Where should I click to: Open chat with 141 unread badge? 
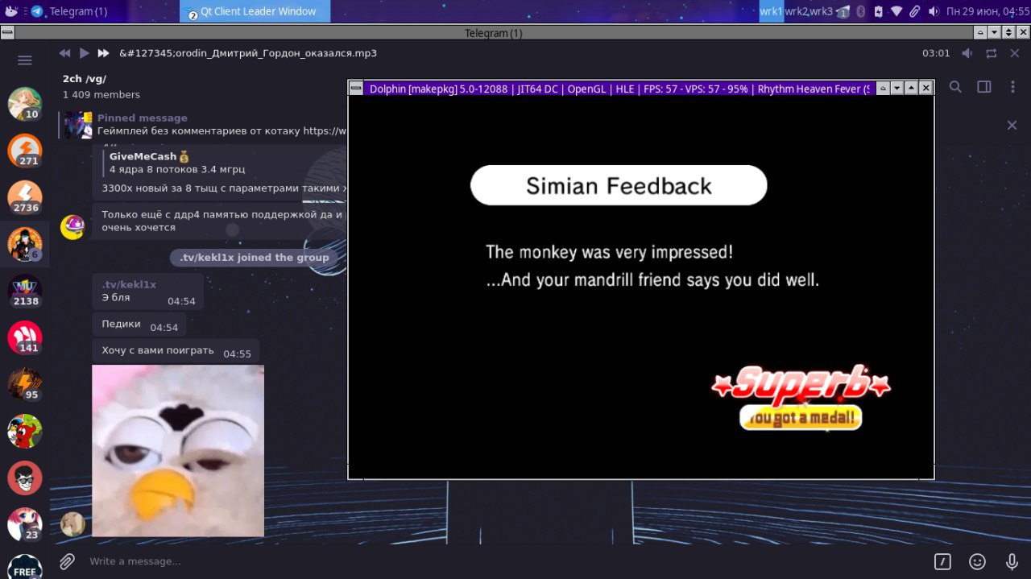click(x=25, y=337)
